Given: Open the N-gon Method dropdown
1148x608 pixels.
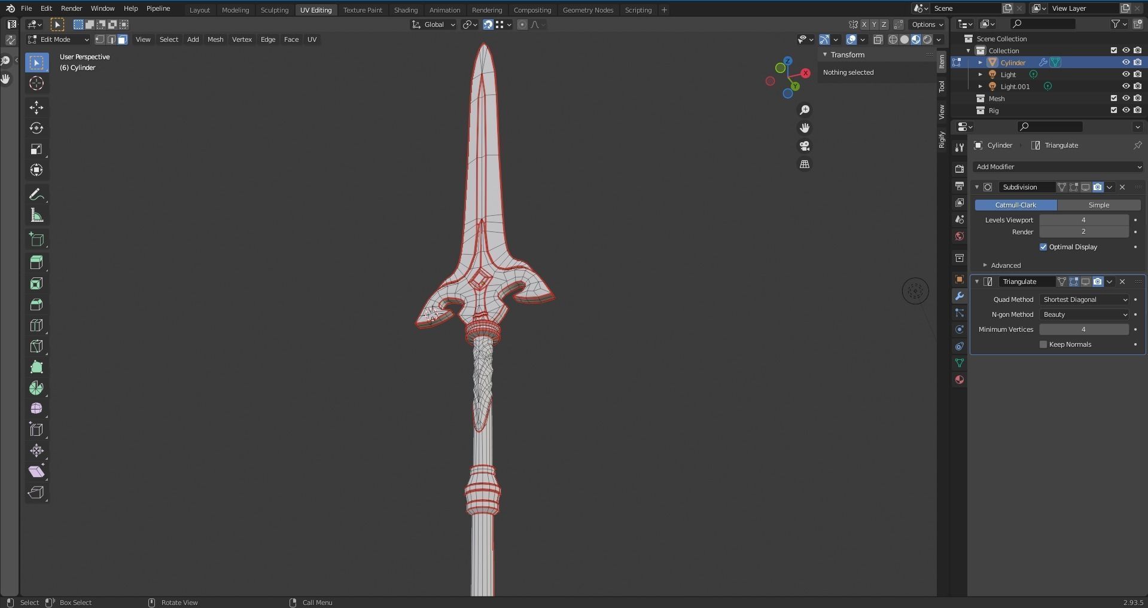Looking at the screenshot, I should (x=1085, y=314).
